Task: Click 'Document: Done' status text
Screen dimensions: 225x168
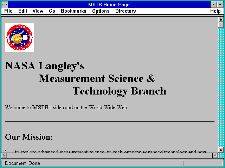Action: pos(22,163)
